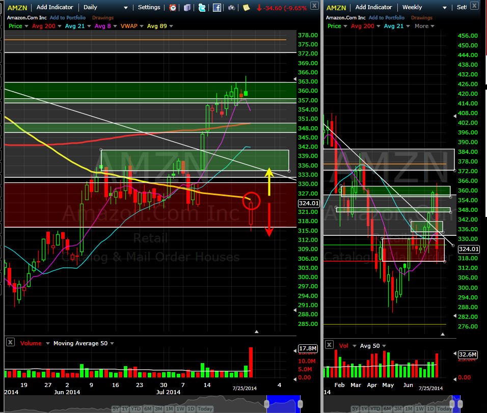Open the Drawings link on daily chart
Screen dimensions: 487x413
pyautogui.click(x=103, y=18)
